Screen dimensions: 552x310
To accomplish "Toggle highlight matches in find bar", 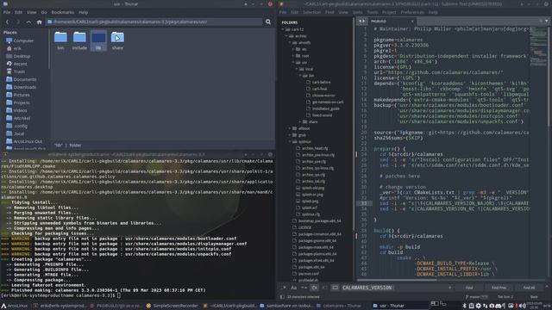I will pyautogui.click(x=335, y=288).
